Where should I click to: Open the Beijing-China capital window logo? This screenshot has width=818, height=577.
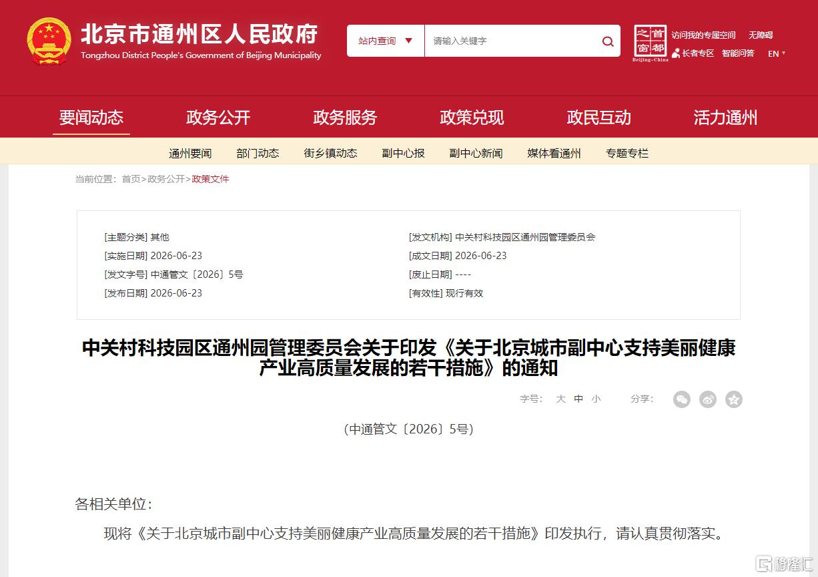[x=650, y=43]
